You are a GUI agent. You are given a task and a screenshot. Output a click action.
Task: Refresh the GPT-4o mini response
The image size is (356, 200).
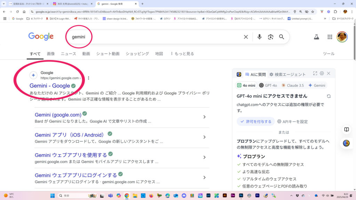coord(329,96)
